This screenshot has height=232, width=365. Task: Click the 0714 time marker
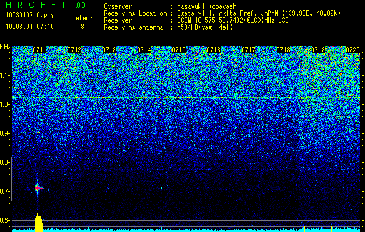(x=144, y=50)
